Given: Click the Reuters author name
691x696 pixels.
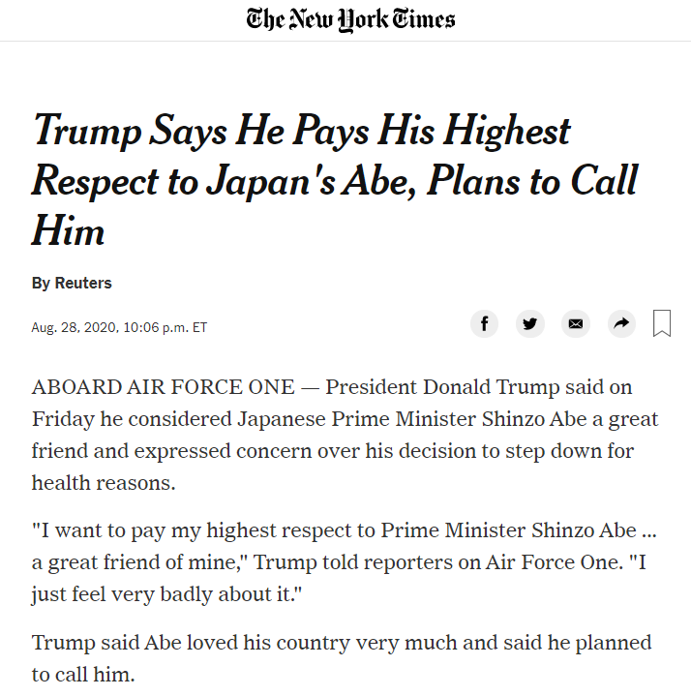Looking at the screenshot, I should (83, 284).
